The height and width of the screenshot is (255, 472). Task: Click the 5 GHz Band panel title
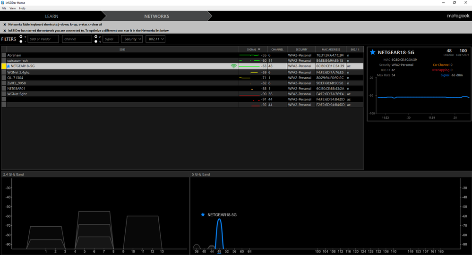tap(201, 174)
